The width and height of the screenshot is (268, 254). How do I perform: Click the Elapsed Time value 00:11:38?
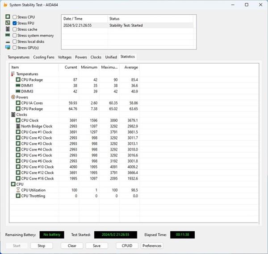(x=182, y=235)
